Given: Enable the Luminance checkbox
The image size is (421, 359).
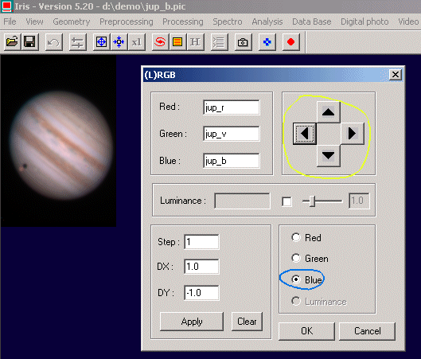Looking at the screenshot, I should point(287,201).
